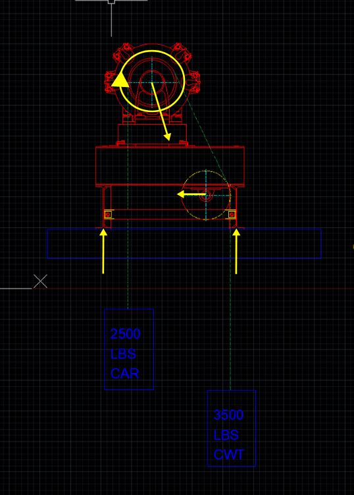Click the "CWT" label text
Image resolution: width=354 pixels, height=495 pixels.
[x=228, y=455]
